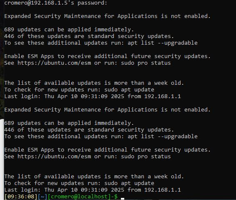
Task: Click the green cromero@localhost prompt text
Action: click(x=79, y=197)
